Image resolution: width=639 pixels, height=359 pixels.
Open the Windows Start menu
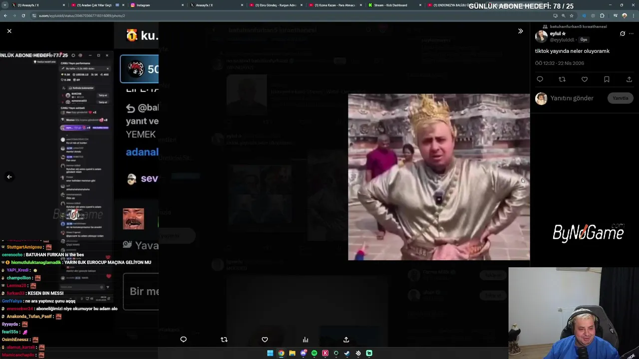[x=270, y=353]
